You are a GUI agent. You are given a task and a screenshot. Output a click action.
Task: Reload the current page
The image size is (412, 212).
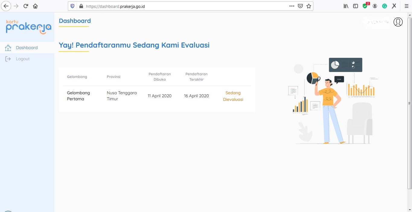pyautogui.click(x=26, y=6)
